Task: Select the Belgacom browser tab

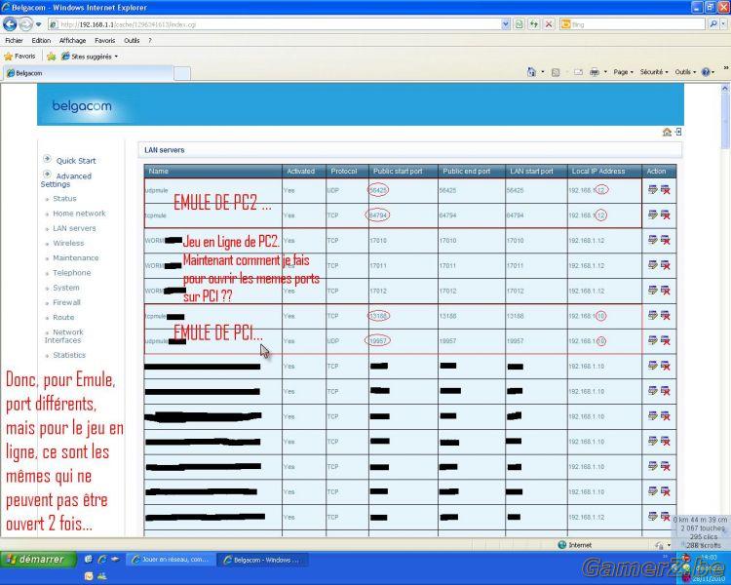Action: click(89, 73)
